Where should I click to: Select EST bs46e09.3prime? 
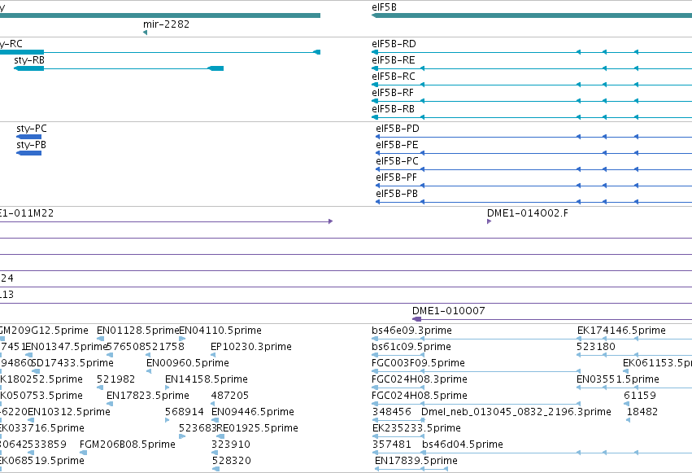(x=411, y=331)
